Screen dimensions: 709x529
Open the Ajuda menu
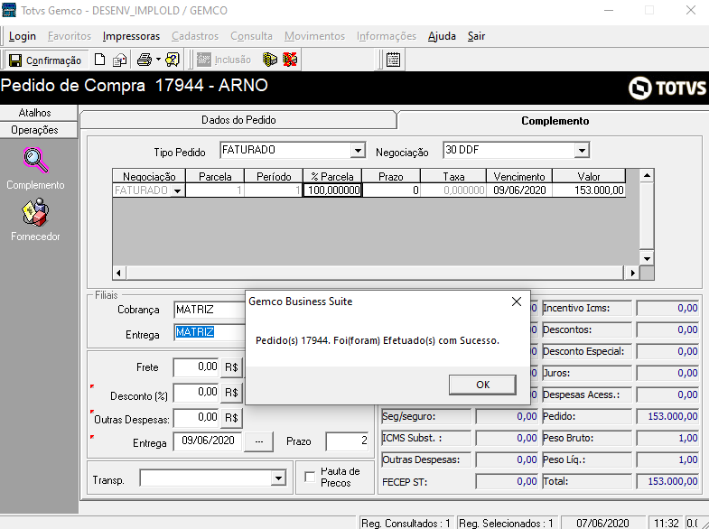[x=442, y=36]
